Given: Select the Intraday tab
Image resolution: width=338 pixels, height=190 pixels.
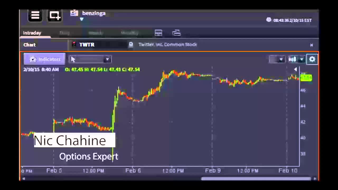Looking at the screenshot, I should click(x=32, y=33).
